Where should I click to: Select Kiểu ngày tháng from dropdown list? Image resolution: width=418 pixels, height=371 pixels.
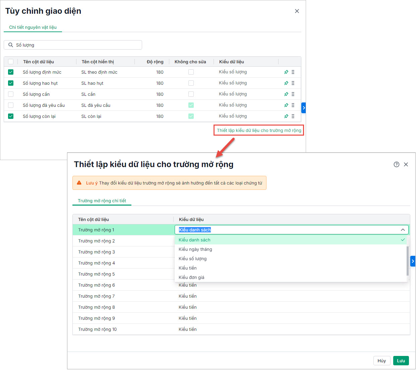click(195, 249)
